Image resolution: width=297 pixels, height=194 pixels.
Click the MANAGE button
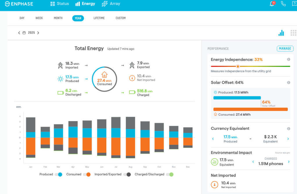tap(285, 48)
